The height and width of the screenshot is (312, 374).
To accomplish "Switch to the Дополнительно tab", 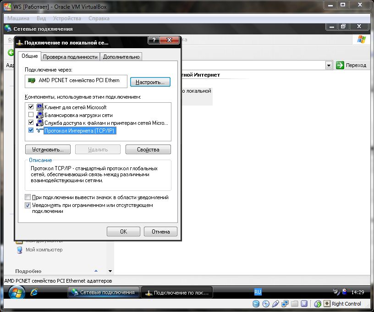I will pyautogui.click(x=121, y=57).
